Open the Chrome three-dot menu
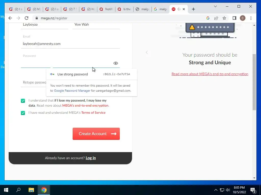 [251, 18]
